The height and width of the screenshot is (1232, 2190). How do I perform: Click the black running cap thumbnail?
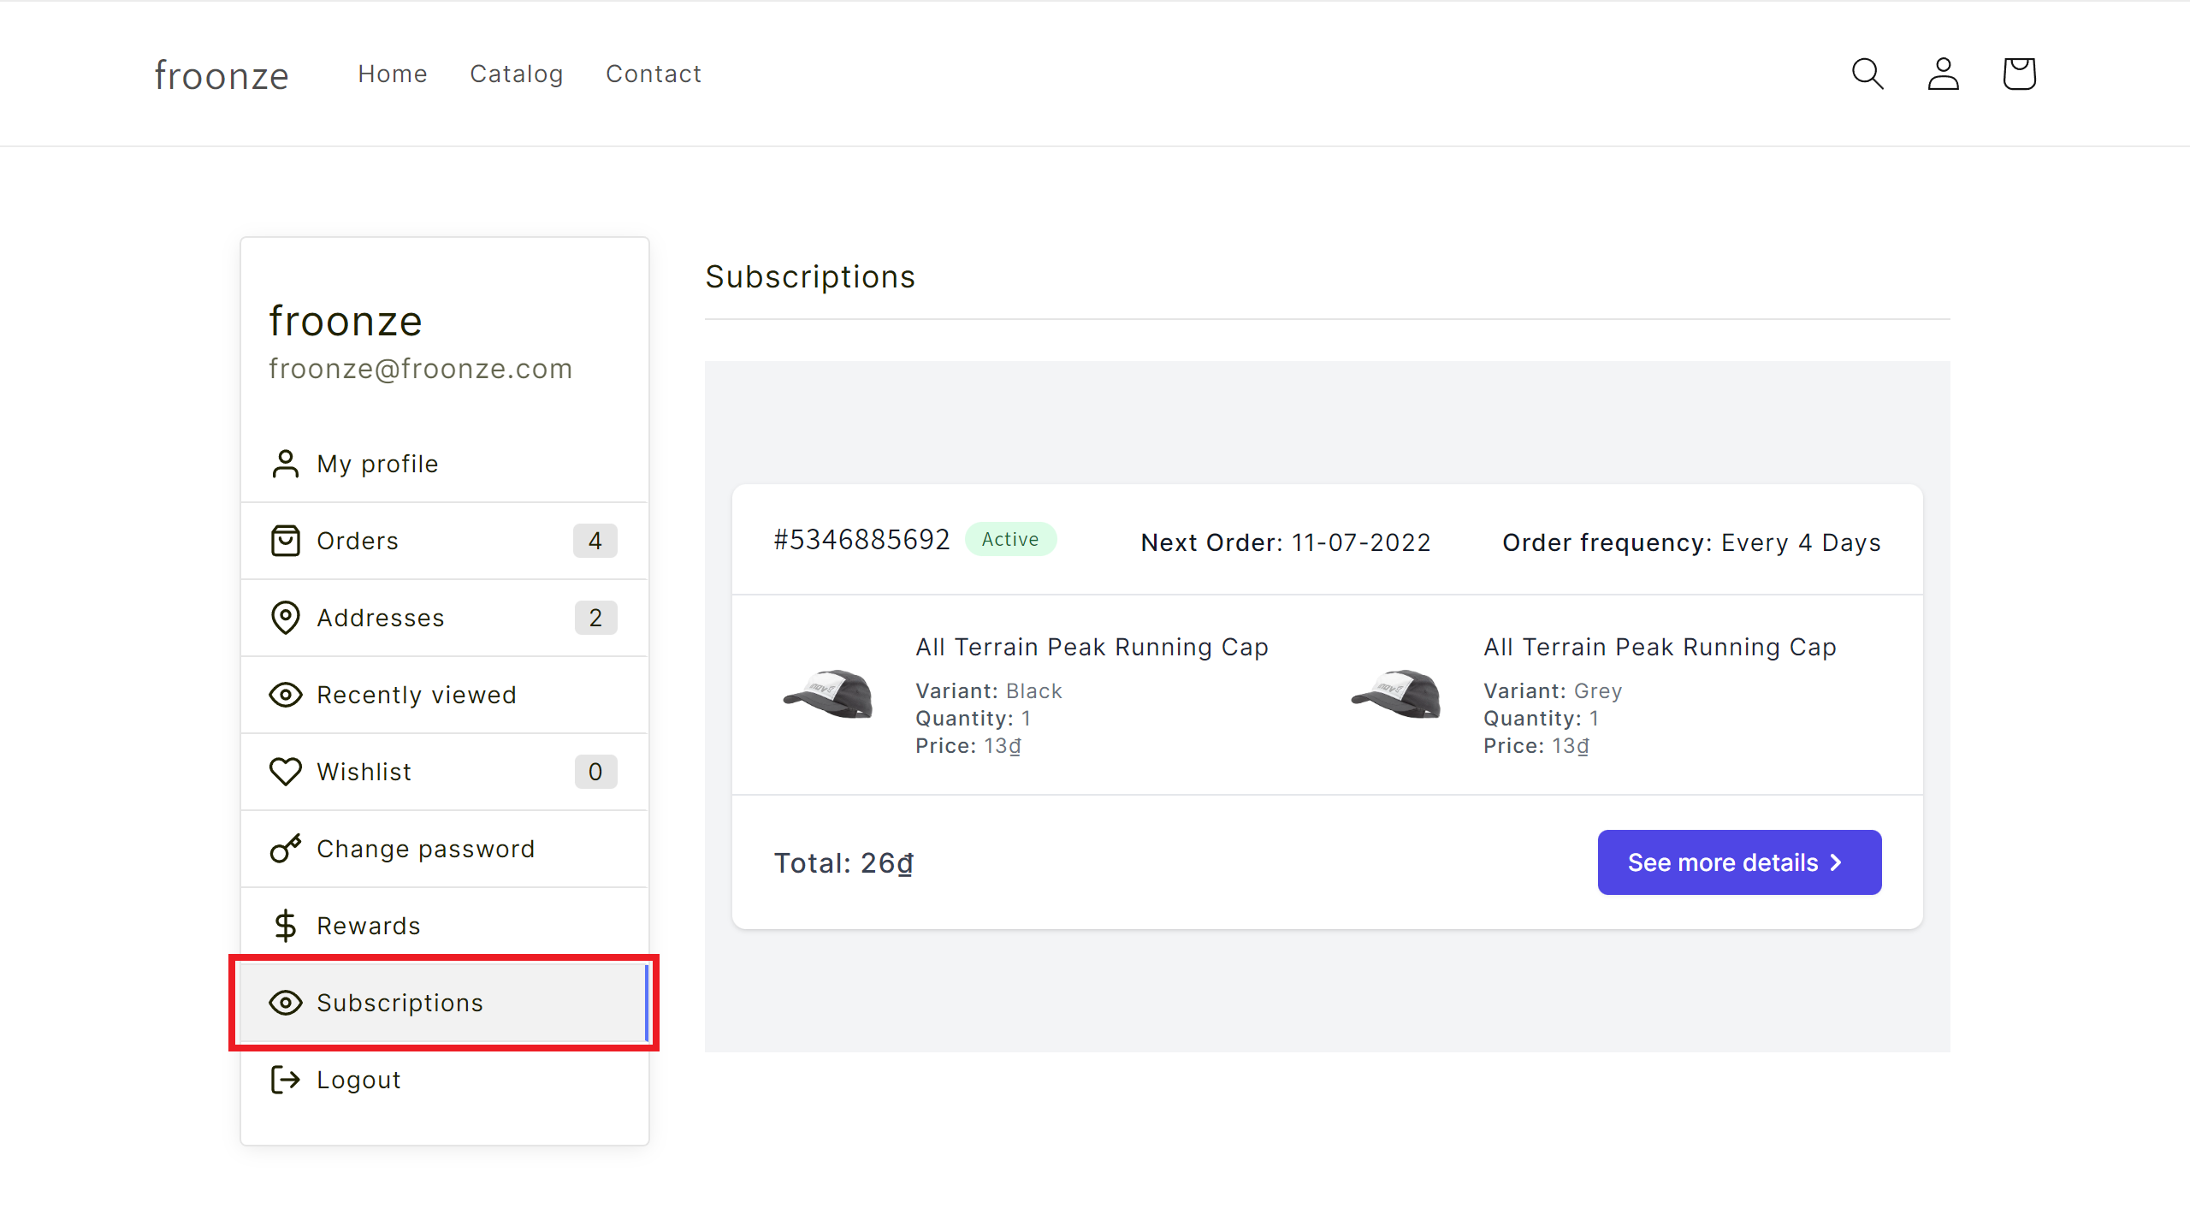pyautogui.click(x=826, y=695)
